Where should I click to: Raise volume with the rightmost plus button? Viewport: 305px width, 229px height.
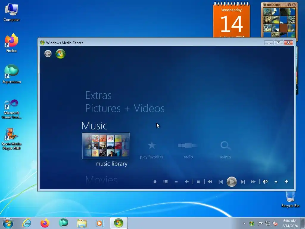pyautogui.click(x=286, y=182)
